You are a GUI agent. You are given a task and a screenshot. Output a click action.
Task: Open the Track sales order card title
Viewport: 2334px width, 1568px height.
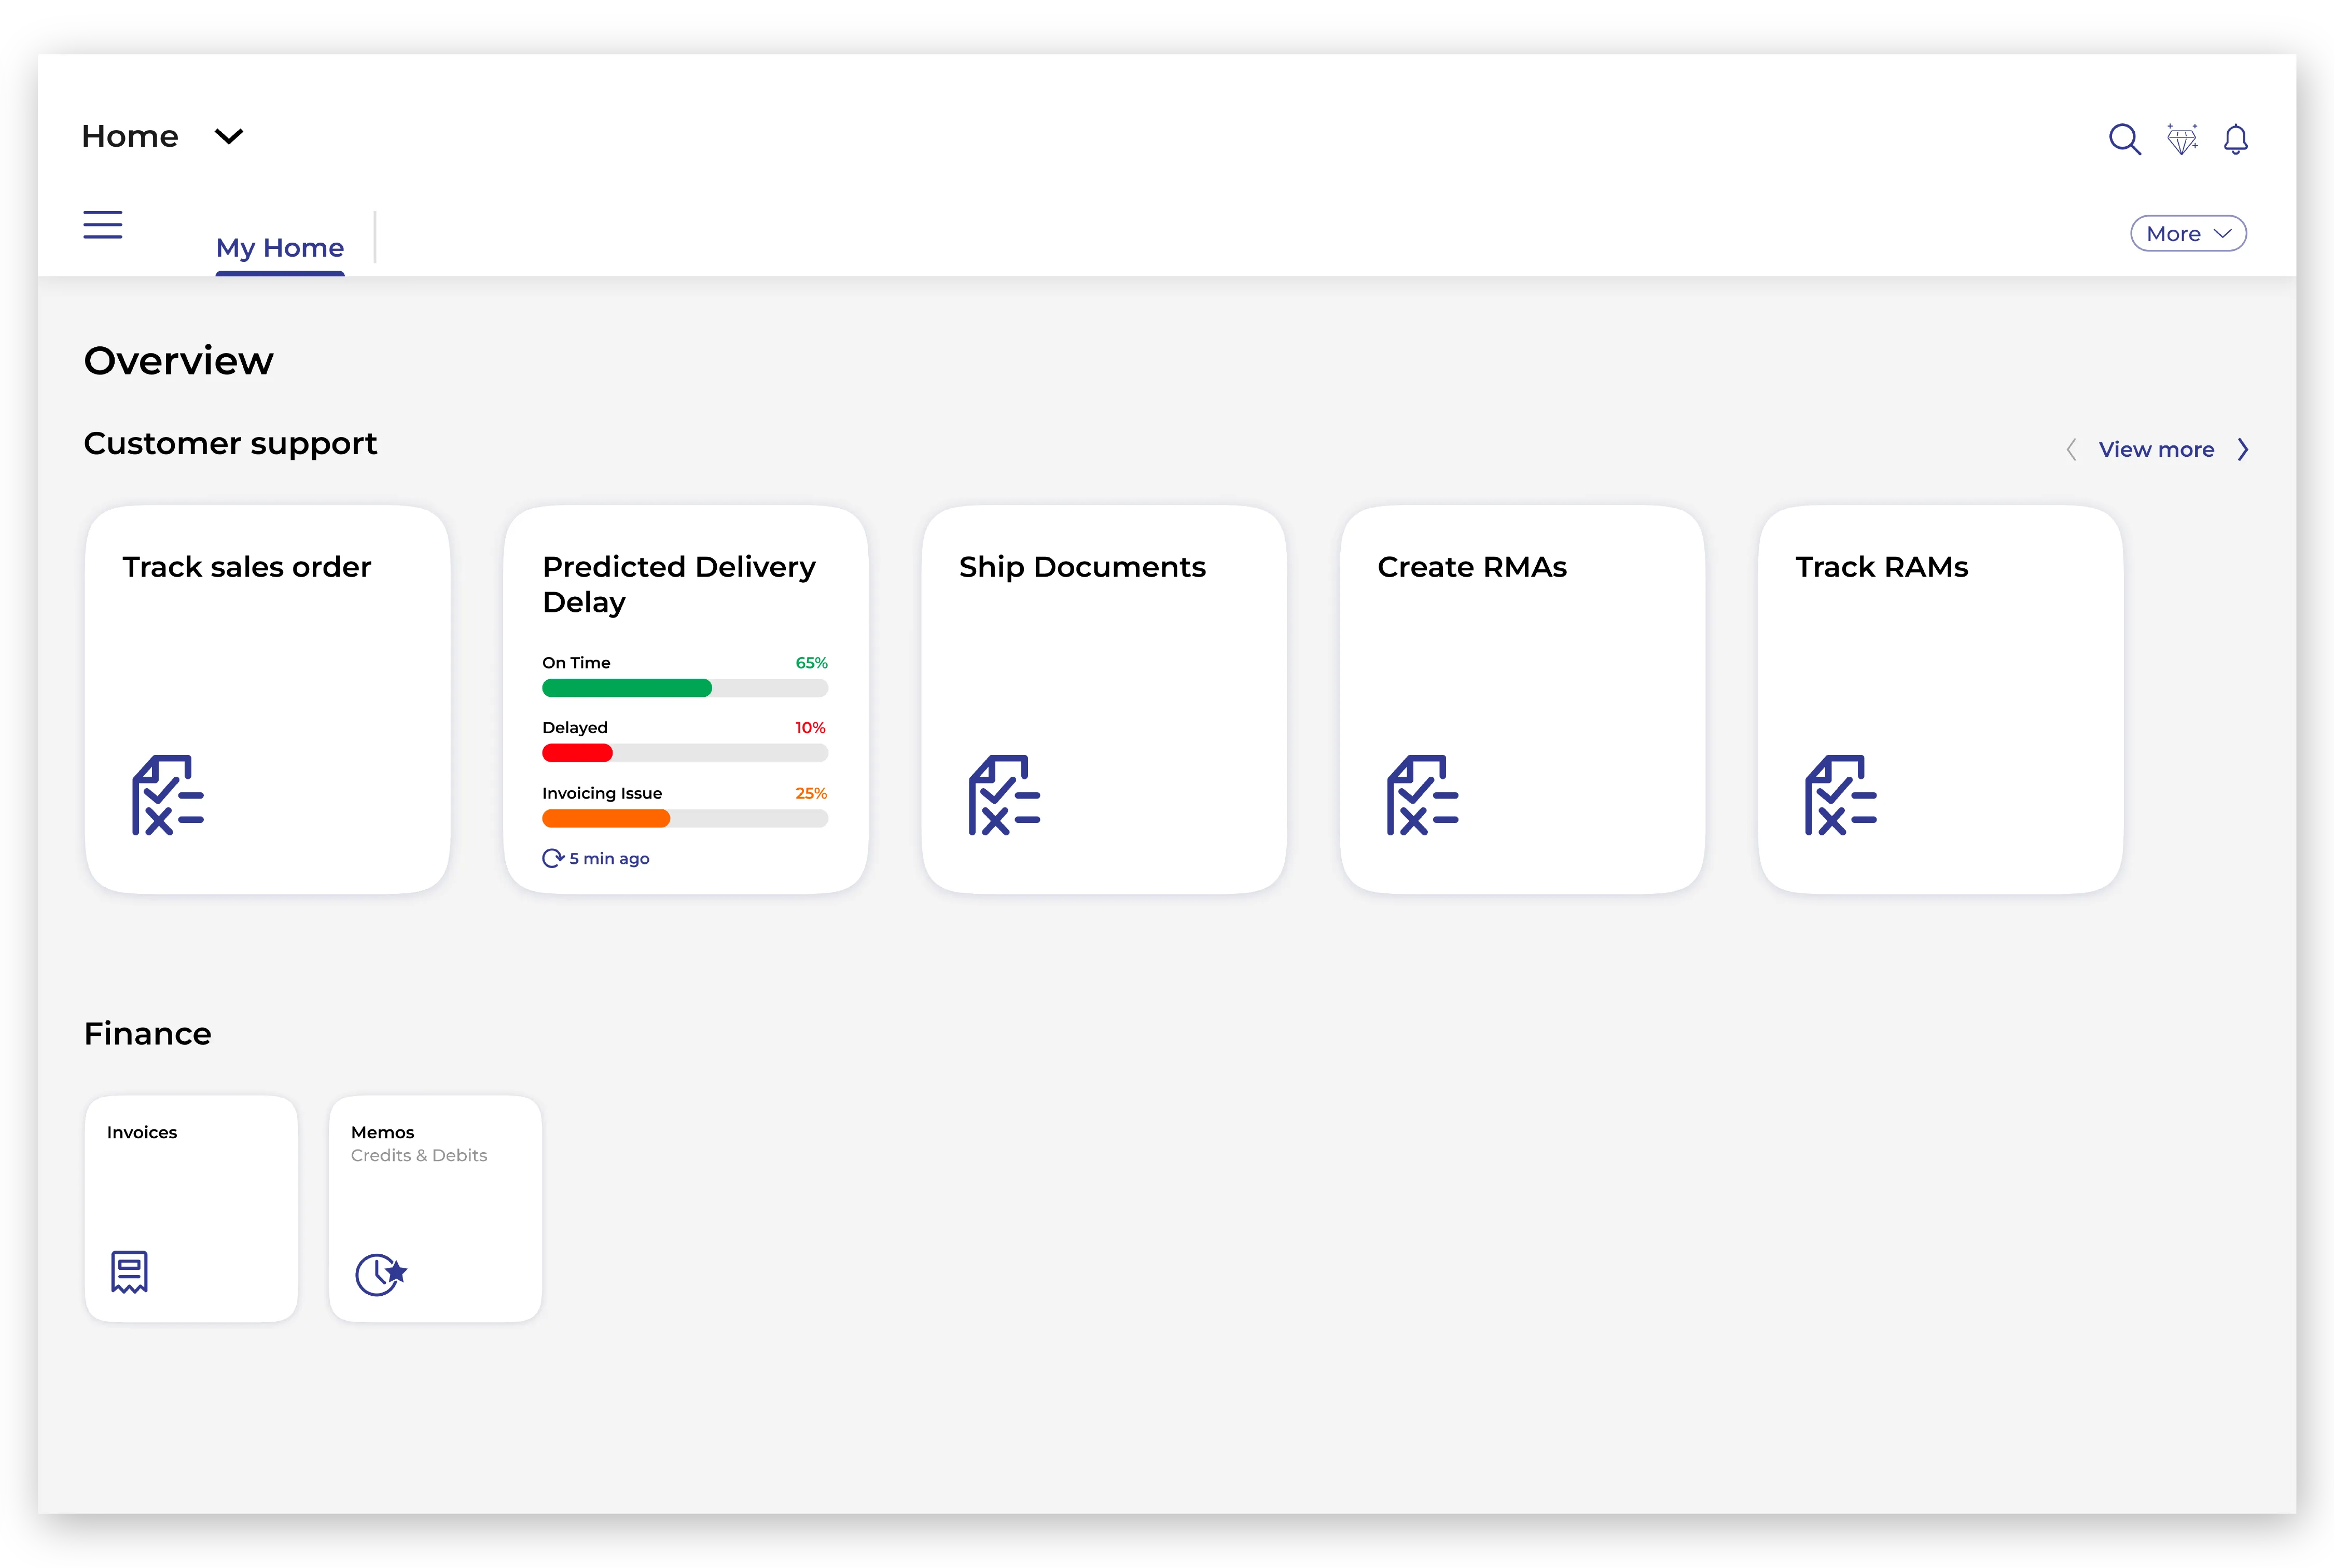click(x=247, y=567)
